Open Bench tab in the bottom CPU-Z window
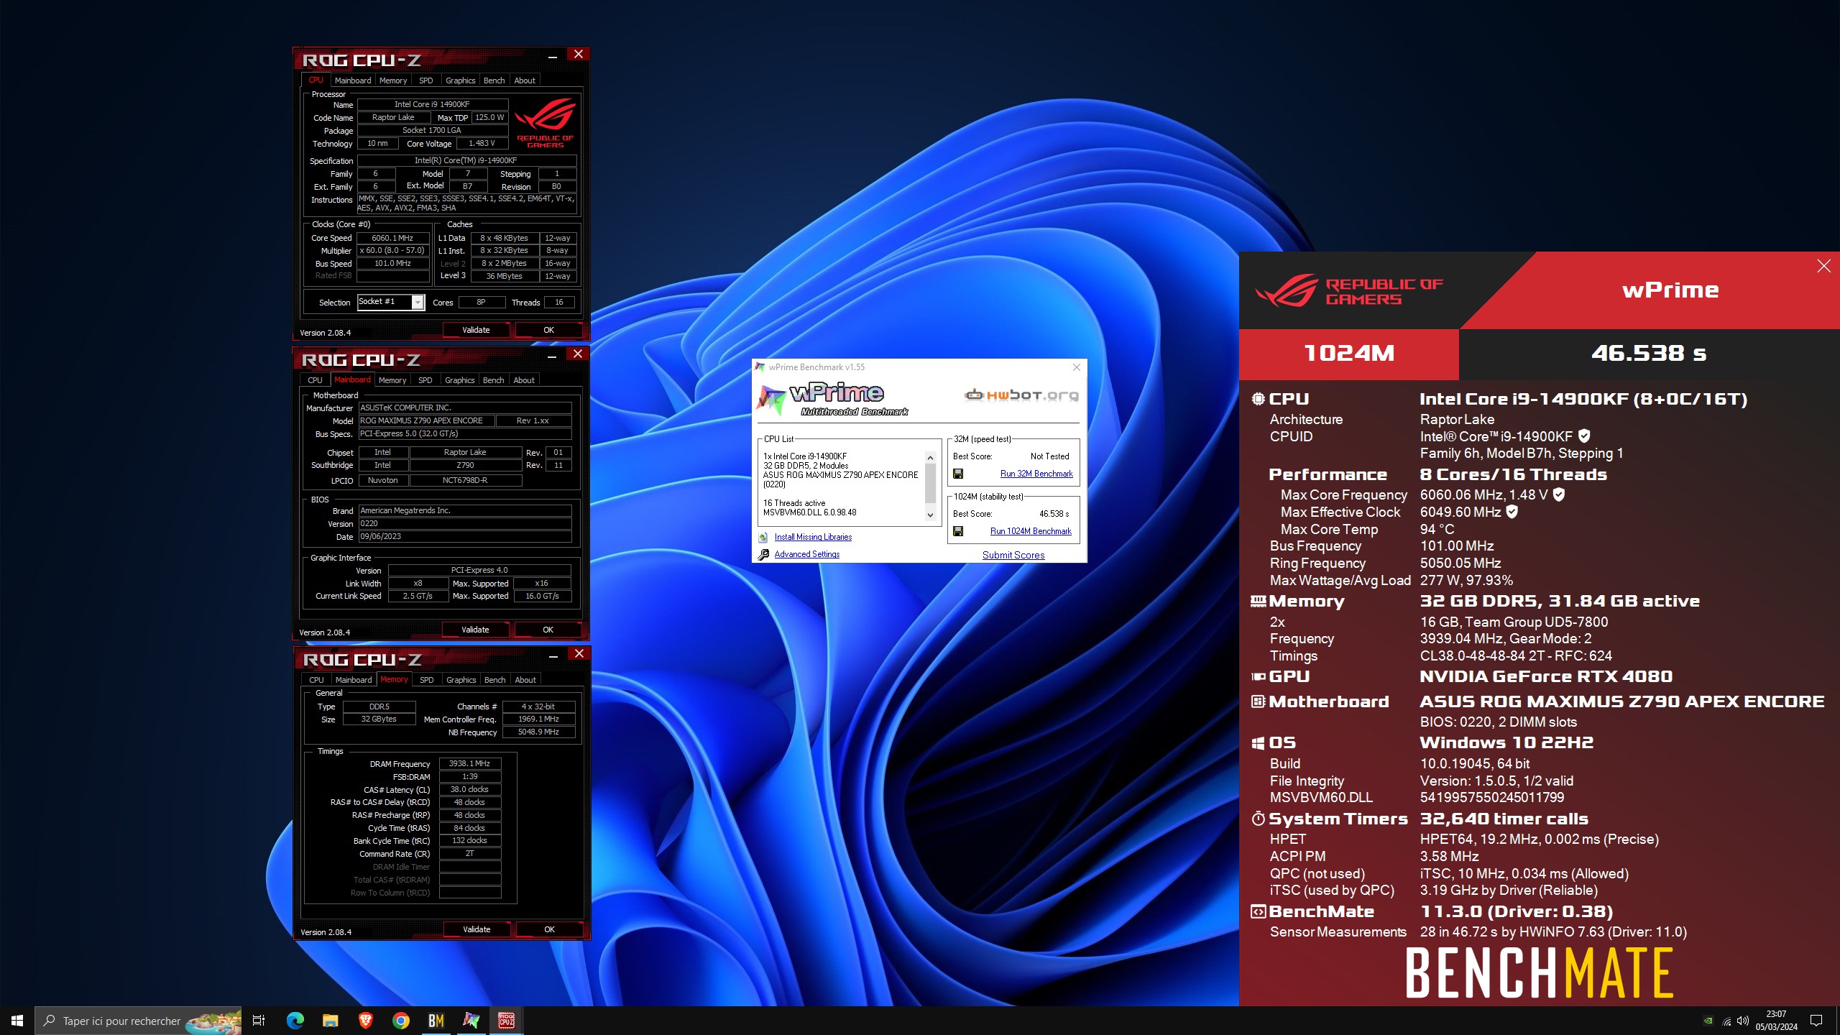Screen dimensions: 1840x1035 pos(494,680)
